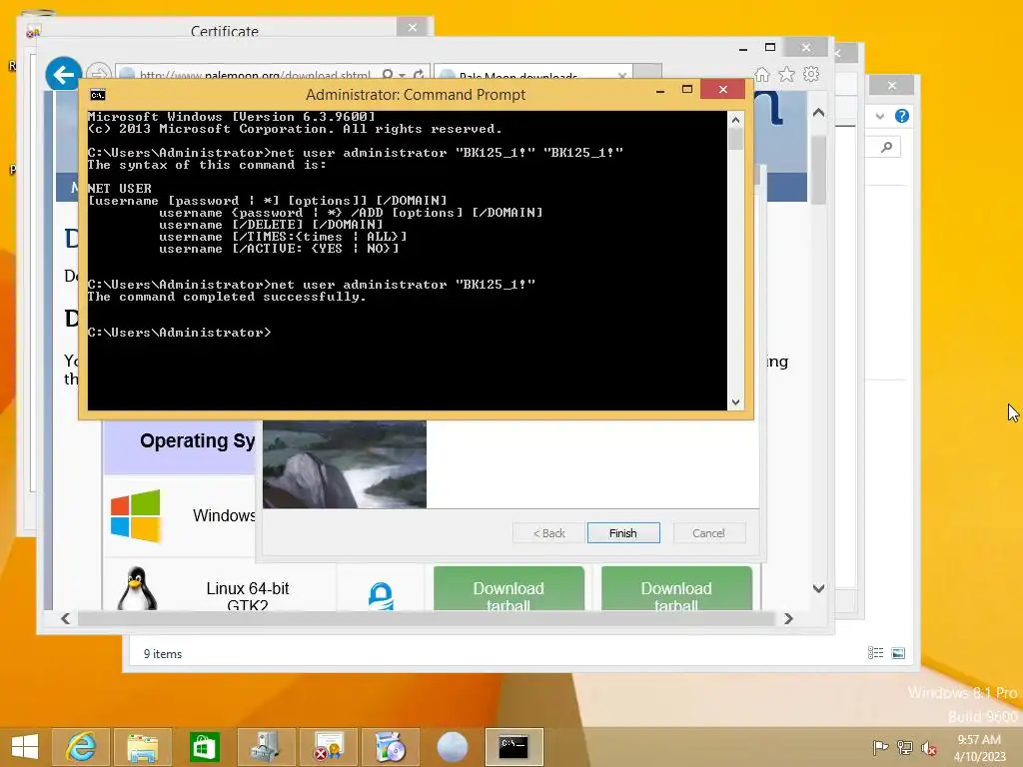This screenshot has width=1023, height=767.
Task: Click the Explorer search magnifier icon
Action: 887,148
